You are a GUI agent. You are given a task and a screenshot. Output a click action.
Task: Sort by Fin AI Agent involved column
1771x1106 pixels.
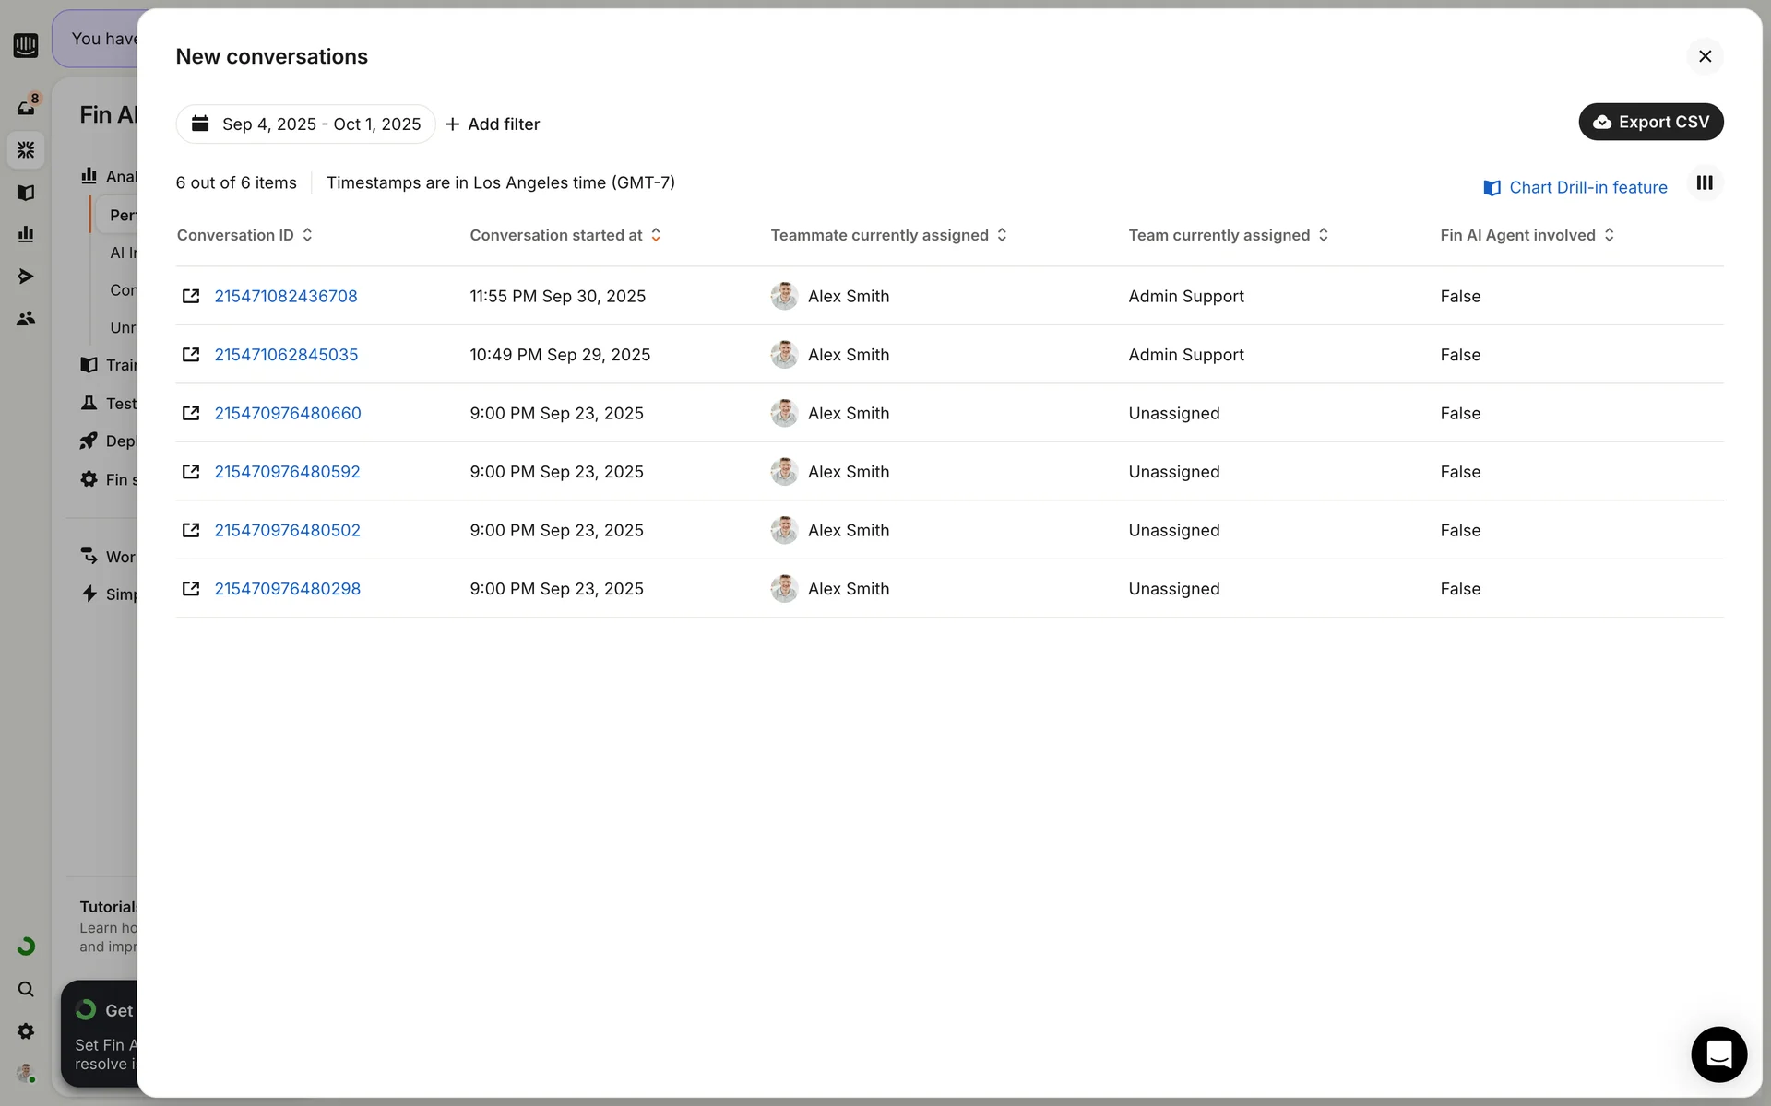[x=1527, y=235]
